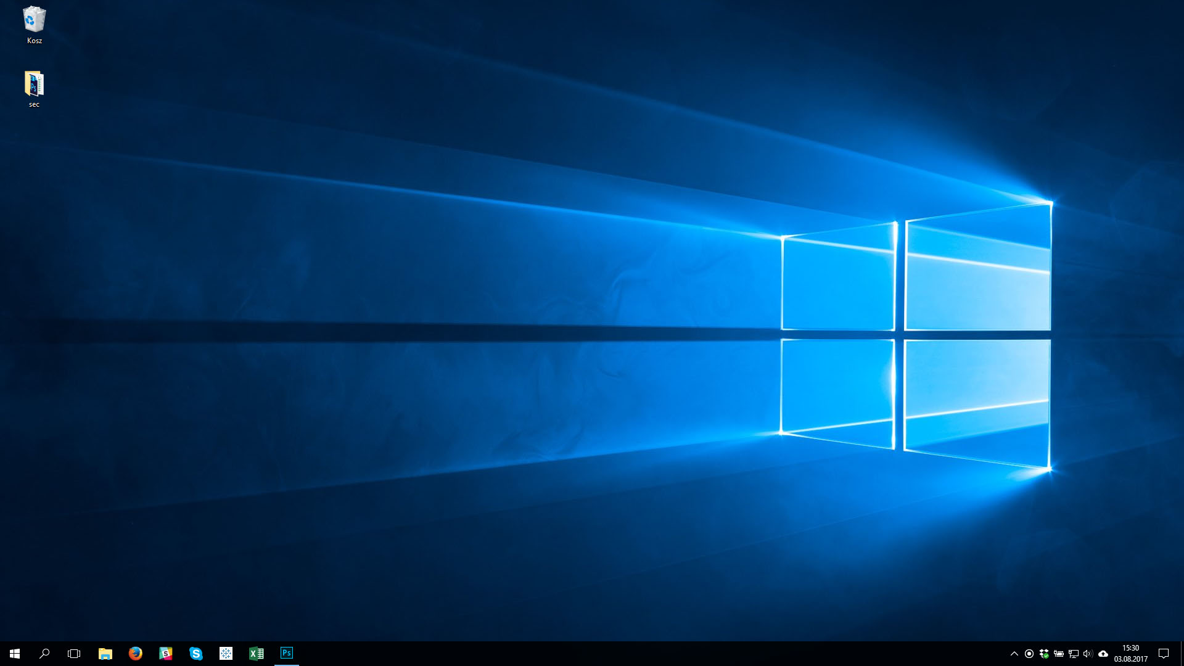This screenshot has height=666, width=1184.
Task: Open the Dropbox tray icon
Action: point(1044,653)
